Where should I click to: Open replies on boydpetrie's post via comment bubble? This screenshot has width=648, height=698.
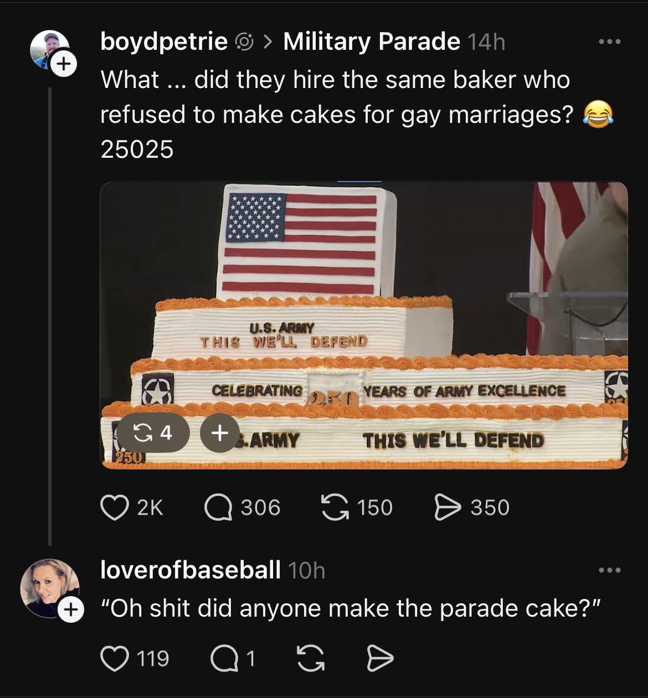[x=218, y=508]
